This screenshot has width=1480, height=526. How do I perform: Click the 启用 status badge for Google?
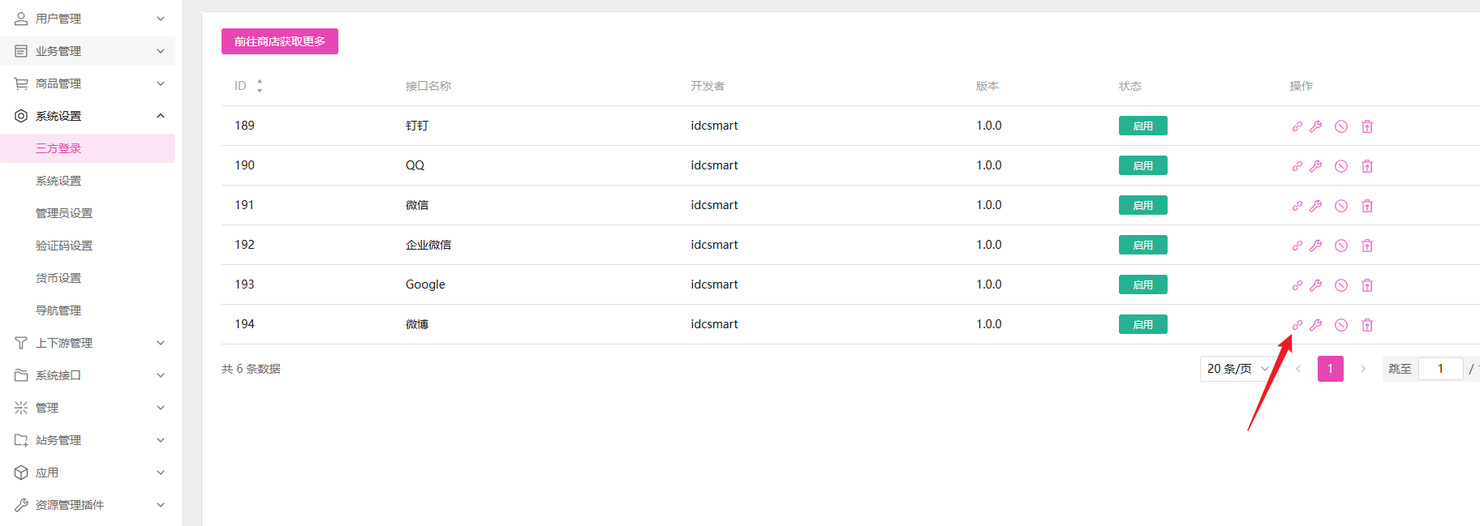coord(1142,285)
